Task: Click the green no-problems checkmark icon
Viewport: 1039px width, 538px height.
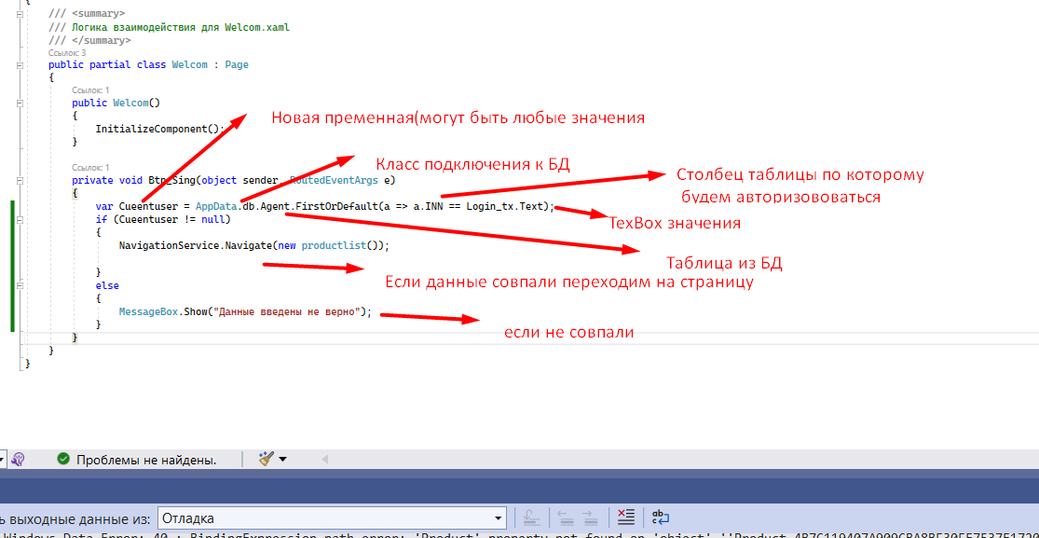Action: 63,459
